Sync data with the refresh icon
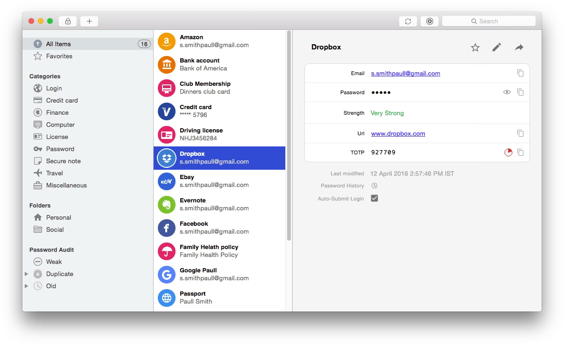This screenshot has height=346, width=564. tap(408, 21)
